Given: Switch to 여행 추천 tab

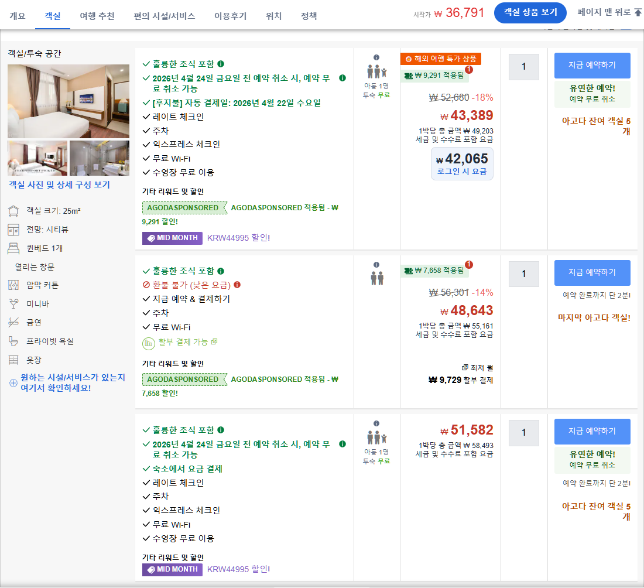Looking at the screenshot, I should tap(97, 16).
